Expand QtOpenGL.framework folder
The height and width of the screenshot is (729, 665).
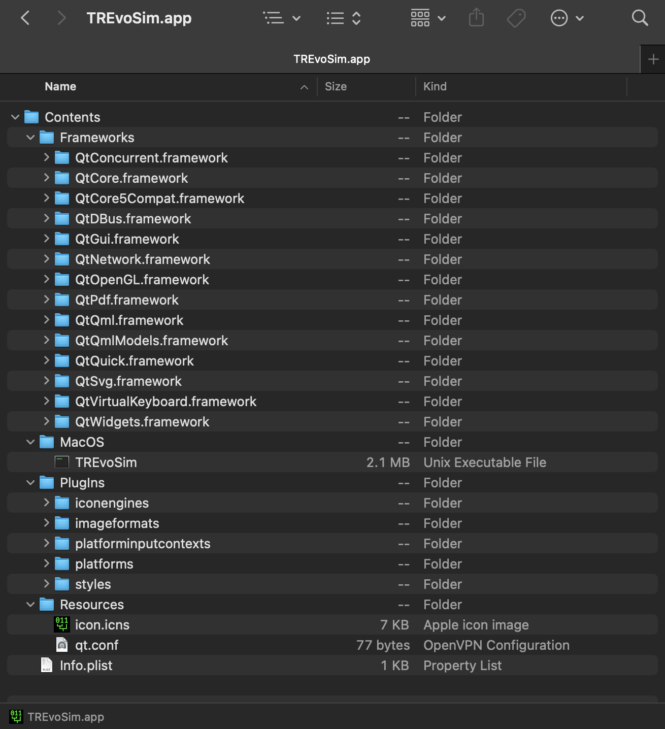point(46,279)
